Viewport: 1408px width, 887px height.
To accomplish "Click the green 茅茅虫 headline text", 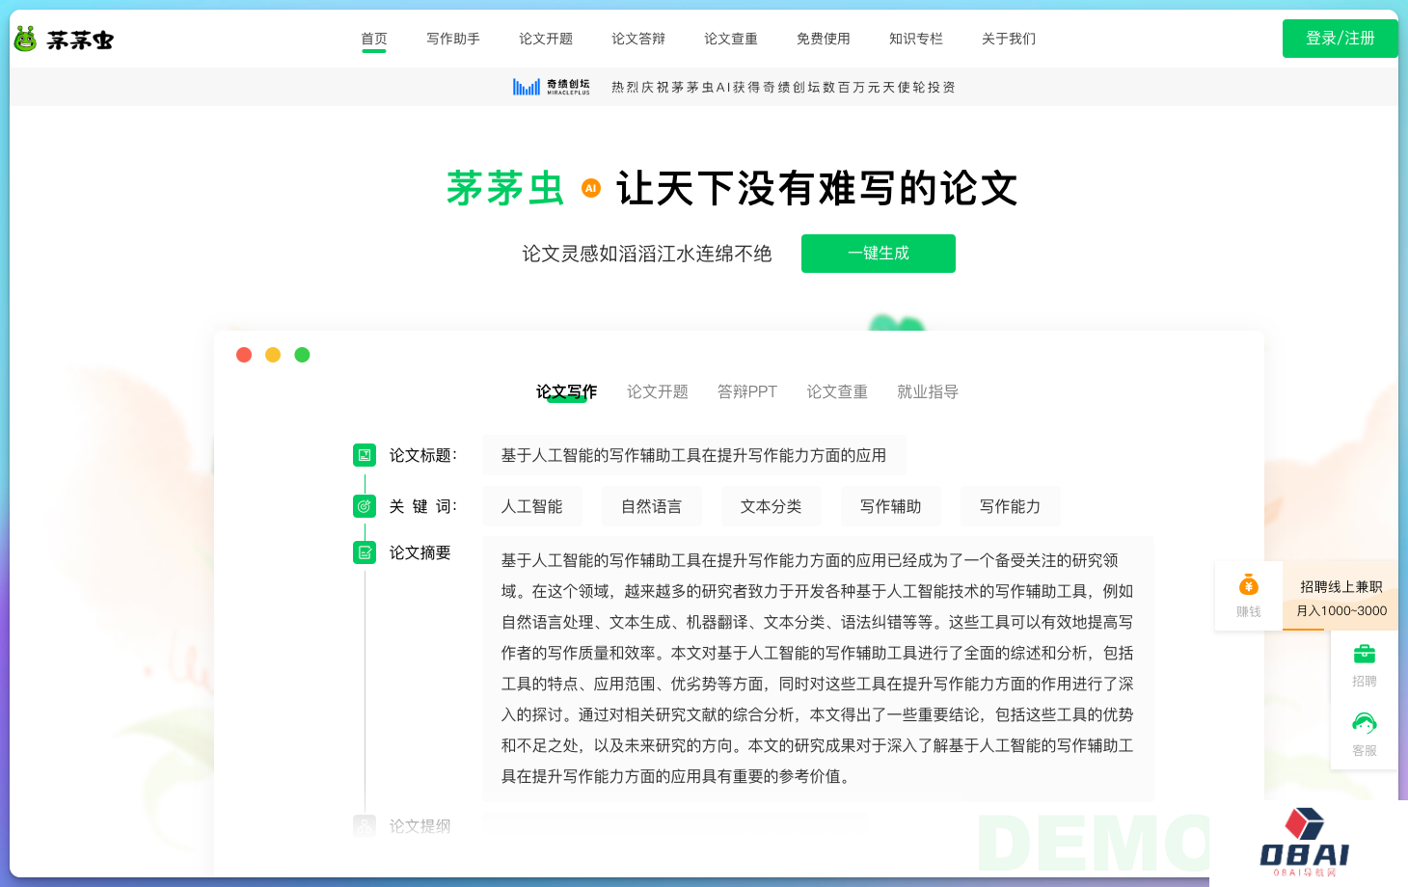I will tap(505, 188).
